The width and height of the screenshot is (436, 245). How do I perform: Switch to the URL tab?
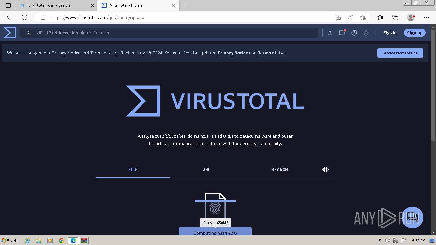(x=206, y=170)
